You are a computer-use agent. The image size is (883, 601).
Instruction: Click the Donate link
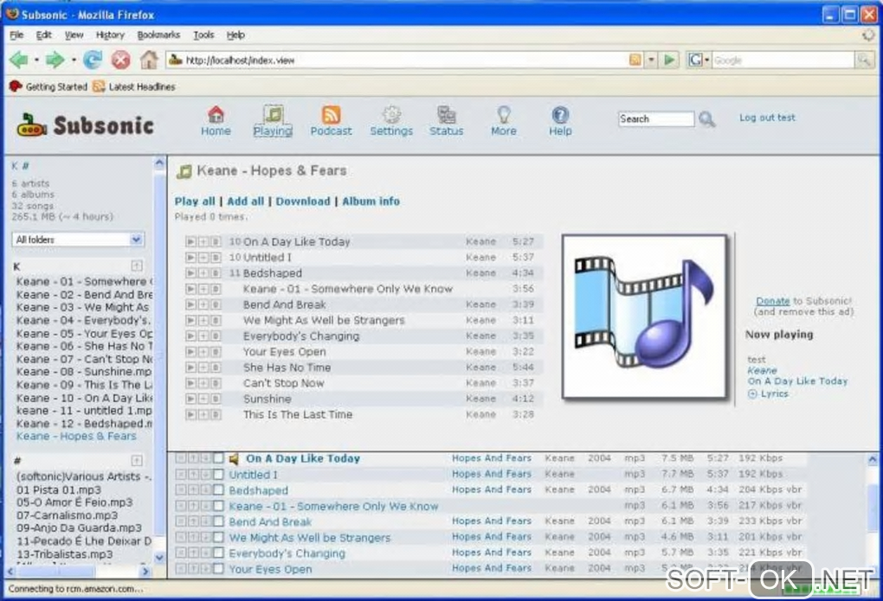772,301
